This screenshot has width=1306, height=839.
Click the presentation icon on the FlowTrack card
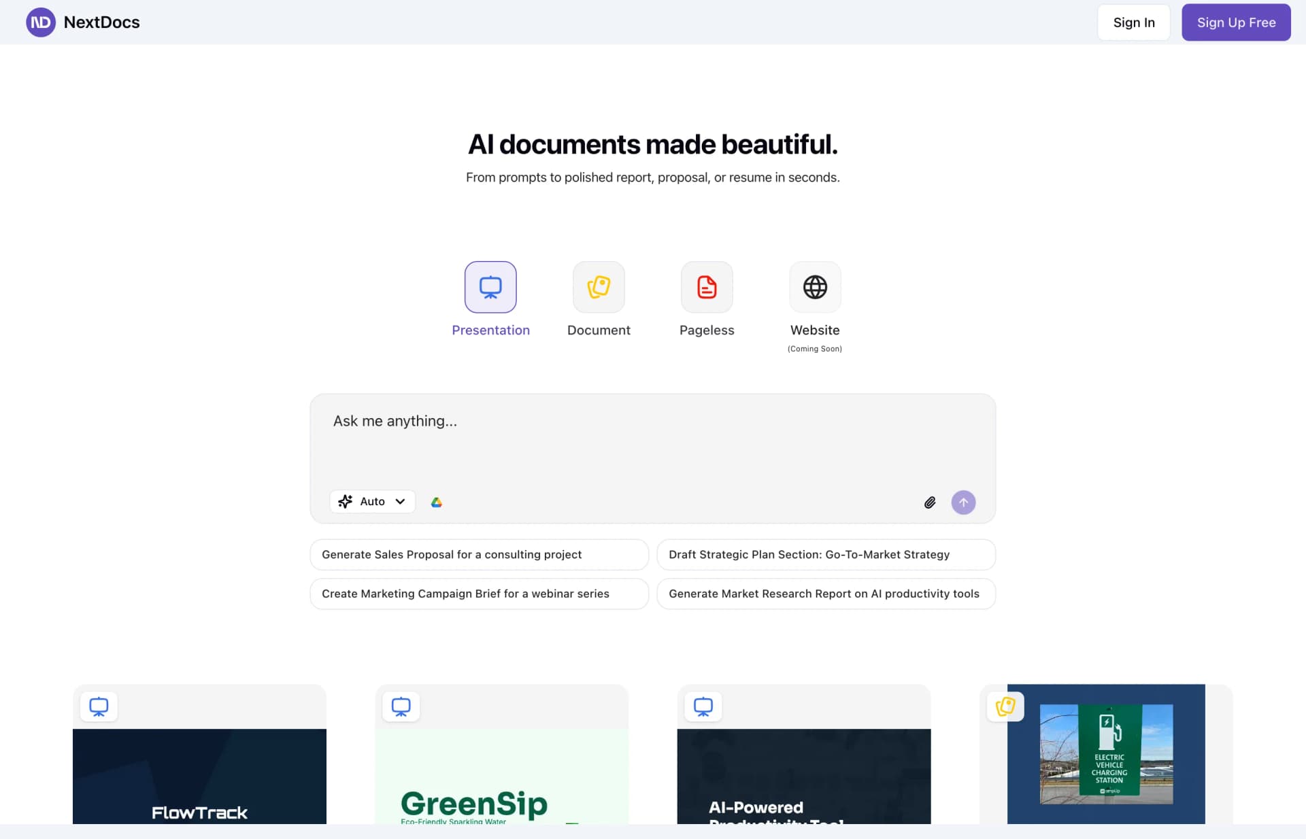point(99,706)
